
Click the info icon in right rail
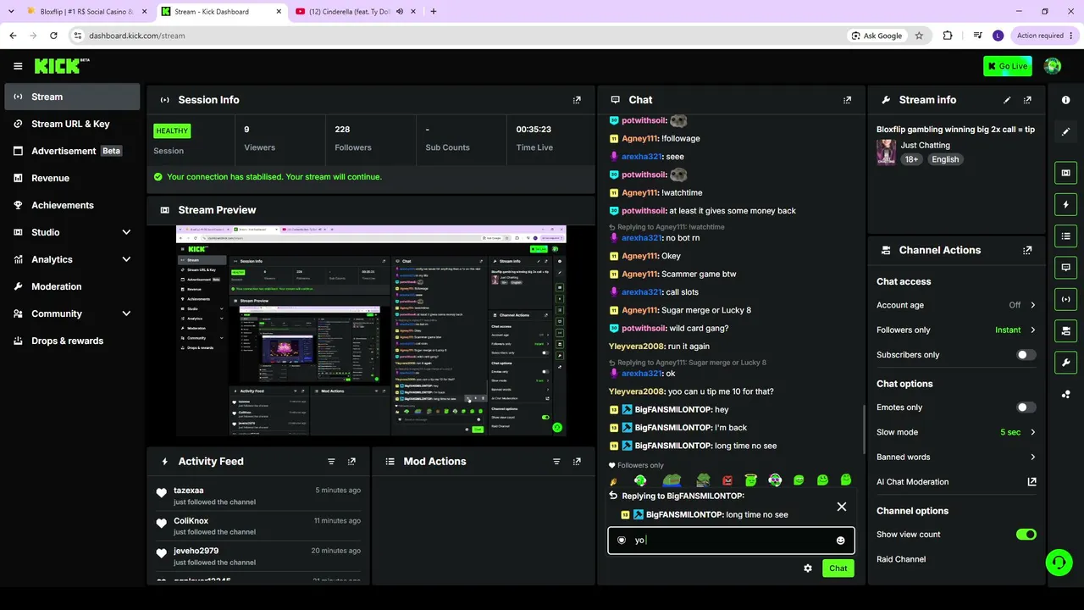[1065, 100]
